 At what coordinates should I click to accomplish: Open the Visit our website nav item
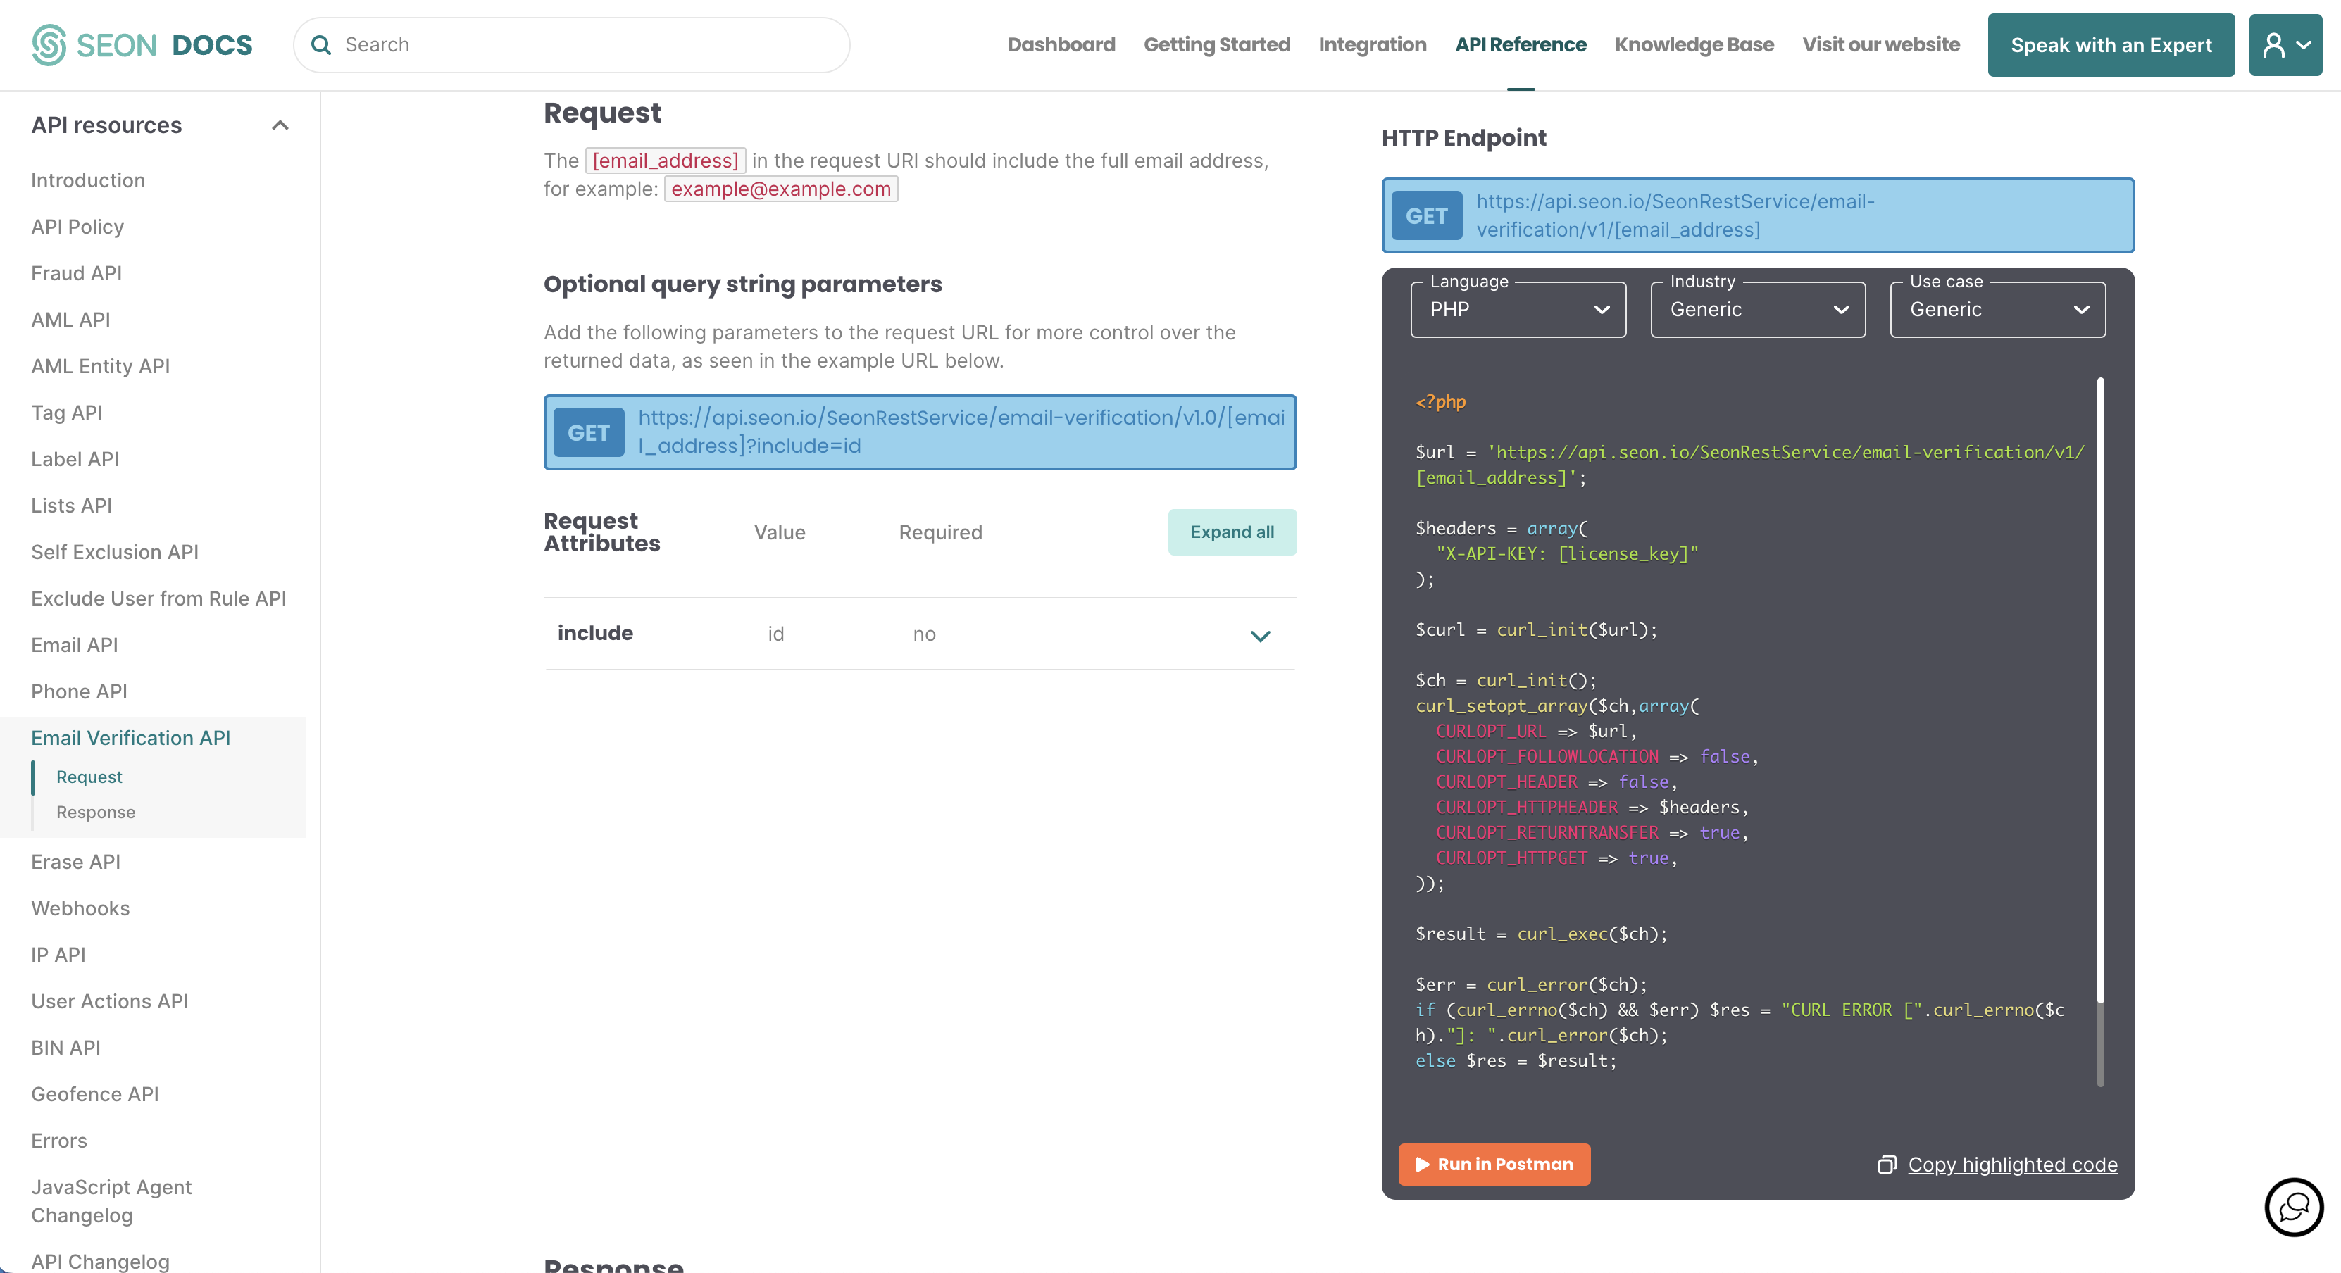click(1881, 44)
